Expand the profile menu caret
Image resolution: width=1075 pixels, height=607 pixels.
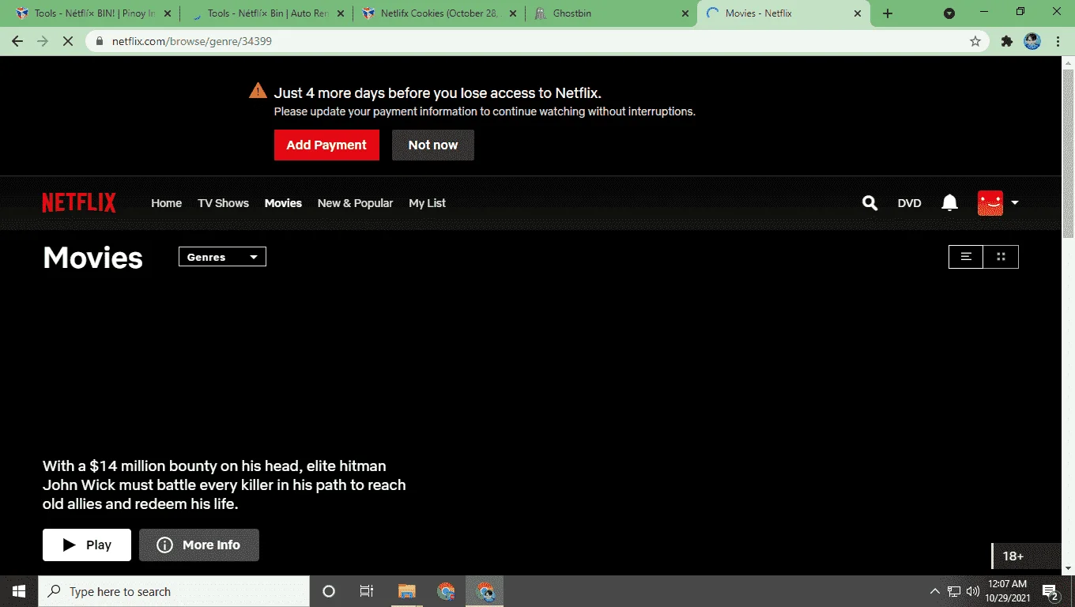coord(1015,203)
